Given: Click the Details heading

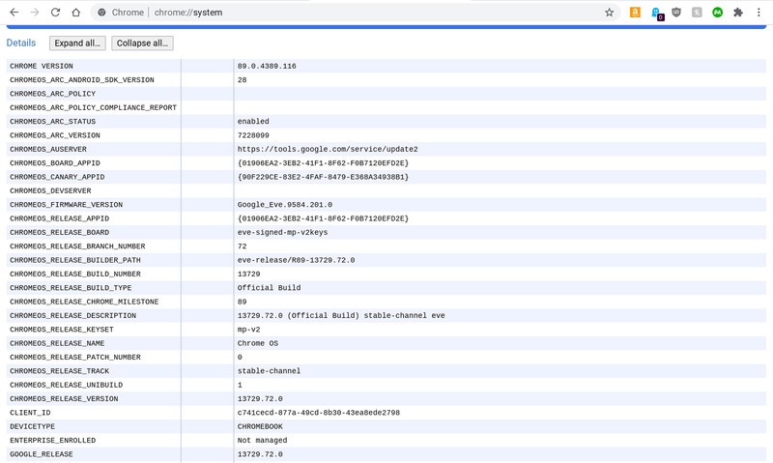Looking at the screenshot, I should point(20,43).
